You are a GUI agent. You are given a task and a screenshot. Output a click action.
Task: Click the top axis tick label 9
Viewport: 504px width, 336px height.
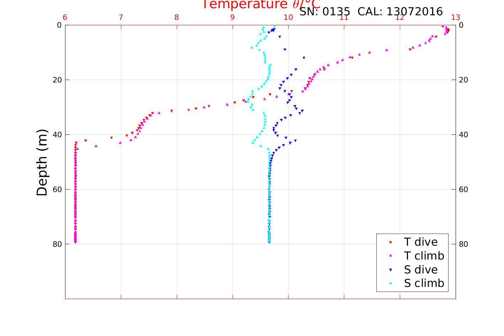click(x=233, y=17)
